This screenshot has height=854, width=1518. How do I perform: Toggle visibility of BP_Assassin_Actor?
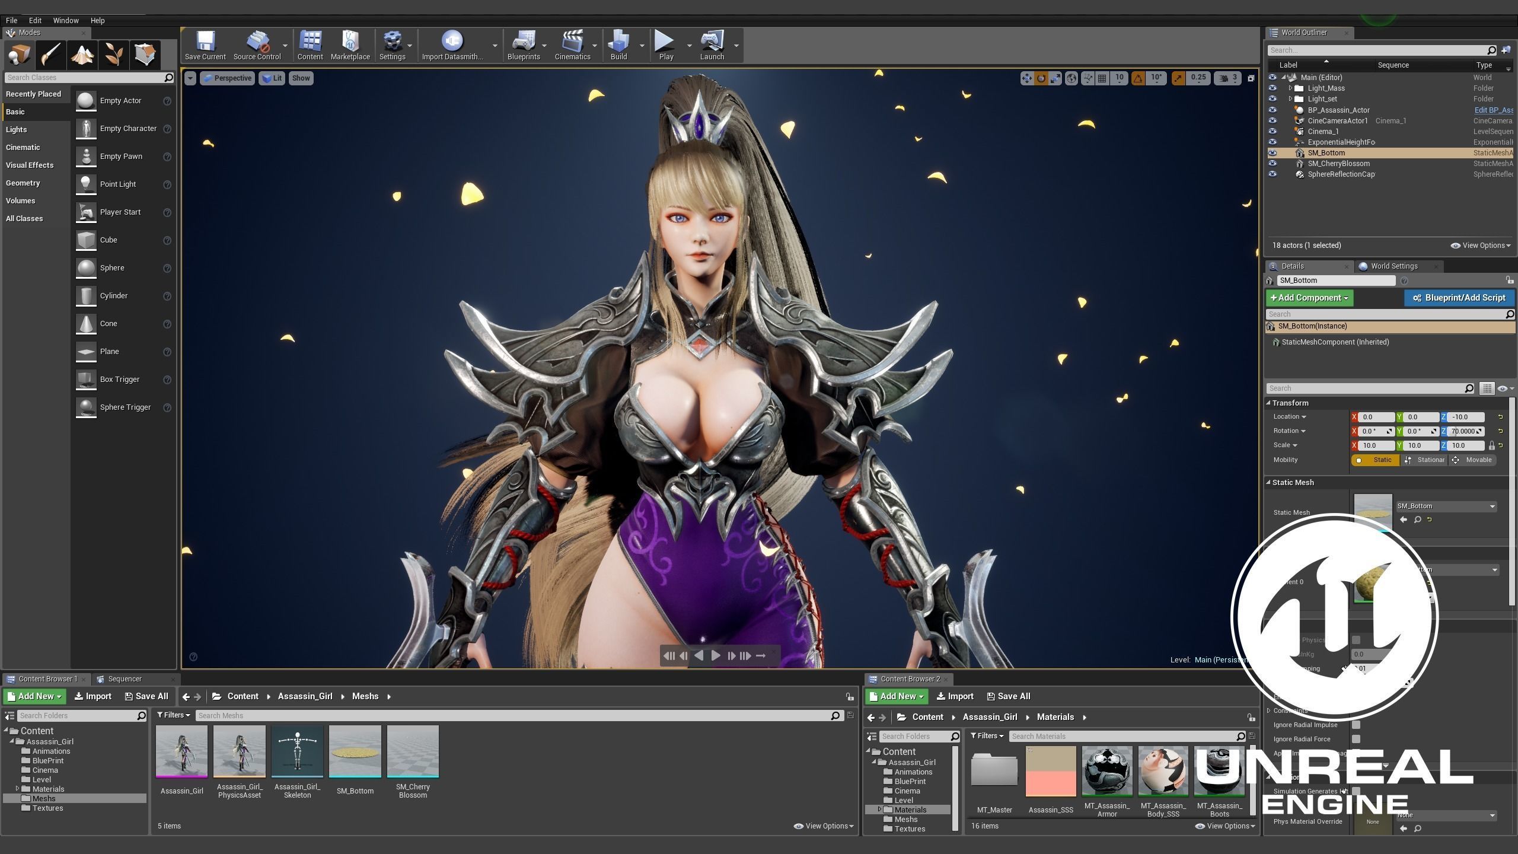pyautogui.click(x=1273, y=110)
